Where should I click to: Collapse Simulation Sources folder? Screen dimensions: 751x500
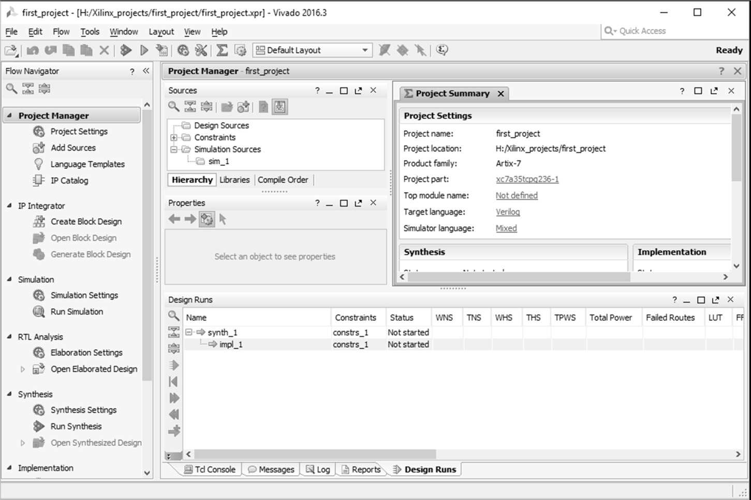174,149
